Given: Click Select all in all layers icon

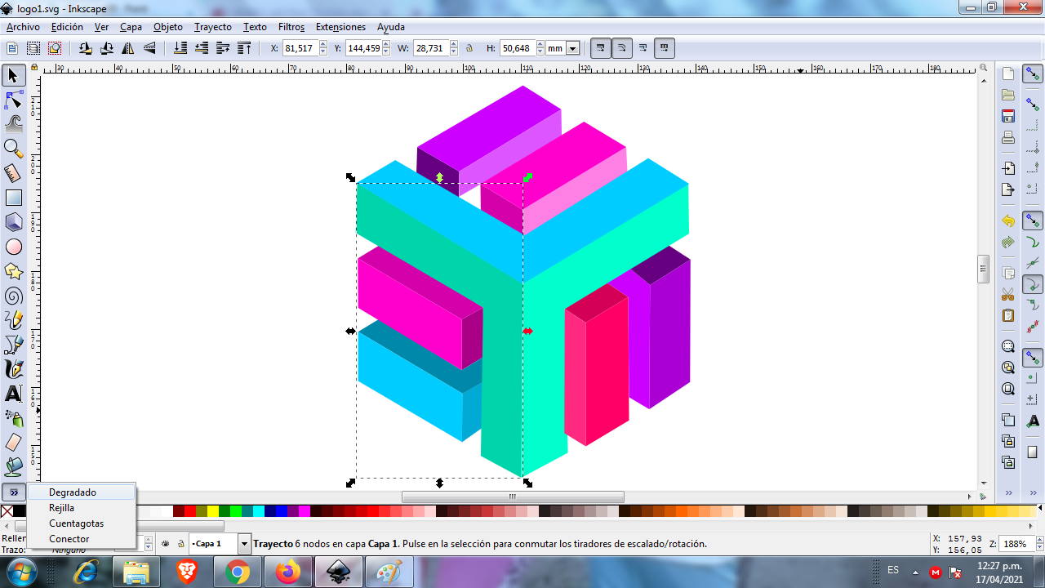Looking at the screenshot, I should pyautogui.click(x=33, y=48).
